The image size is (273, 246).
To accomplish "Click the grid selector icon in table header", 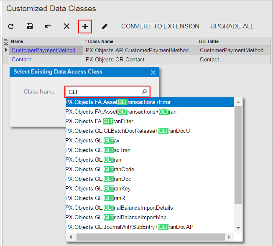I will click(x=5, y=41).
